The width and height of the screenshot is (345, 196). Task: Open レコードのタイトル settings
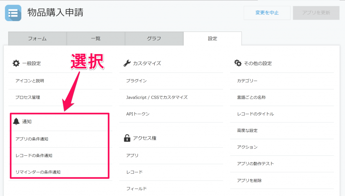[255, 114]
